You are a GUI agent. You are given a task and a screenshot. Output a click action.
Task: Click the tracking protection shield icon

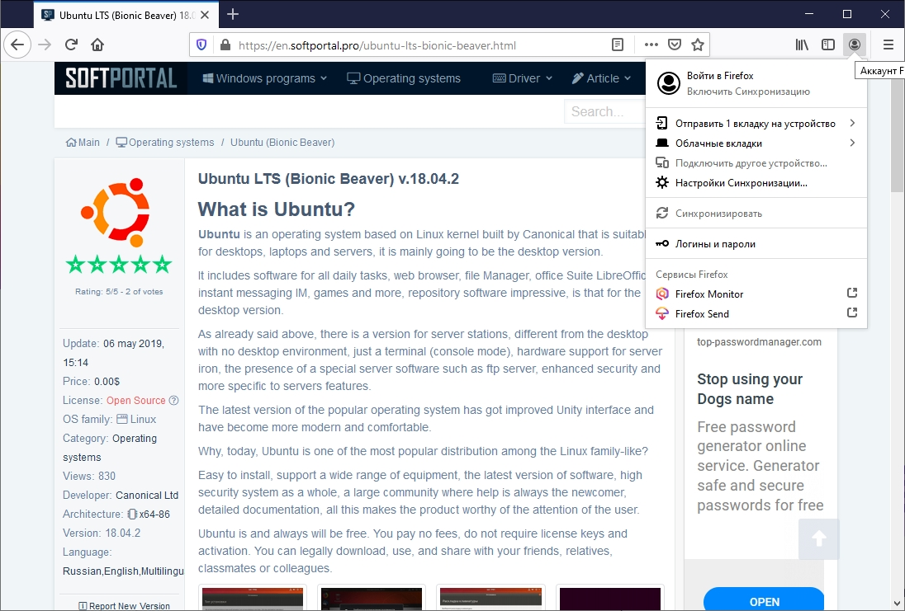point(201,45)
